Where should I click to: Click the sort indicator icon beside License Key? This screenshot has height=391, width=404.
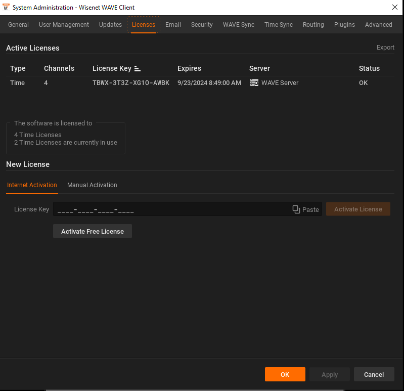pos(138,69)
